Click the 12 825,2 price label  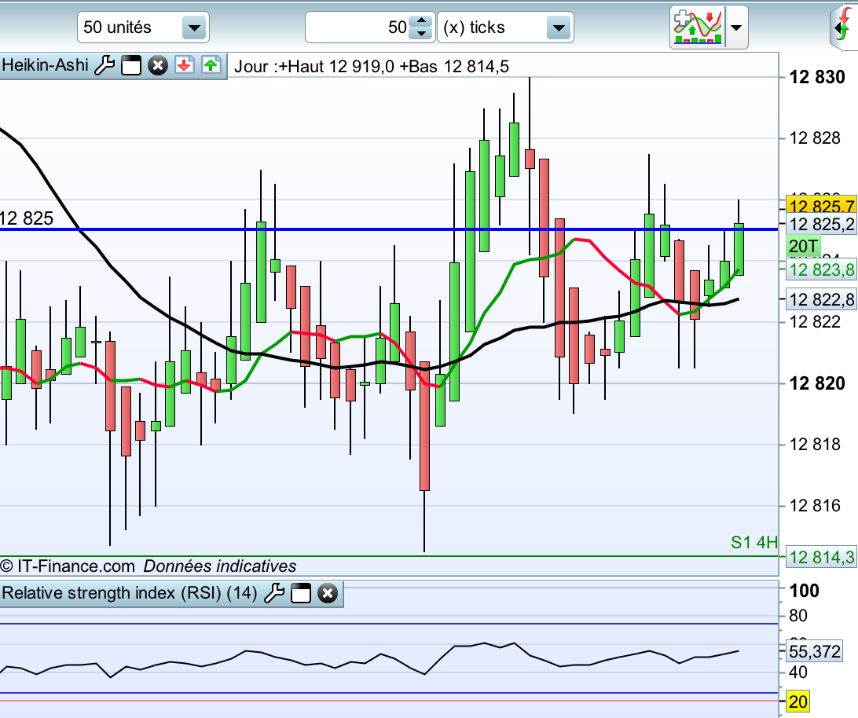coord(821,225)
